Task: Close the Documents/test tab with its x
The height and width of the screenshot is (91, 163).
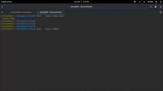Action: 38,12
